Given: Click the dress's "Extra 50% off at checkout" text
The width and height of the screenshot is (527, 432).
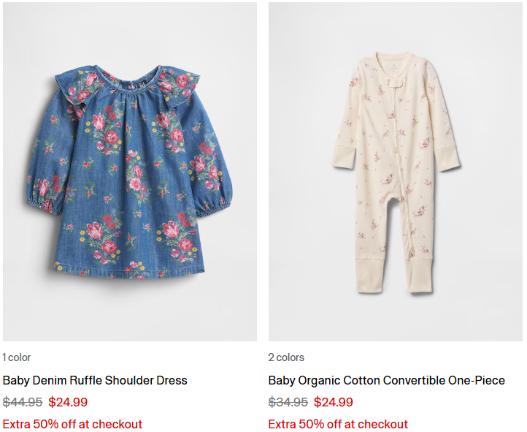Looking at the screenshot, I should click(x=72, y=424).
